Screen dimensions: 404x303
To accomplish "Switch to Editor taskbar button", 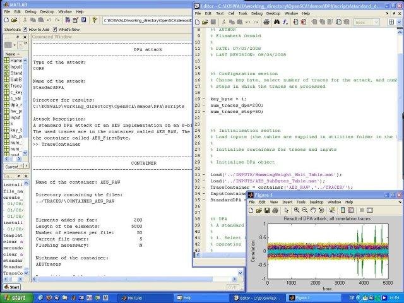I will pos(256,298).
